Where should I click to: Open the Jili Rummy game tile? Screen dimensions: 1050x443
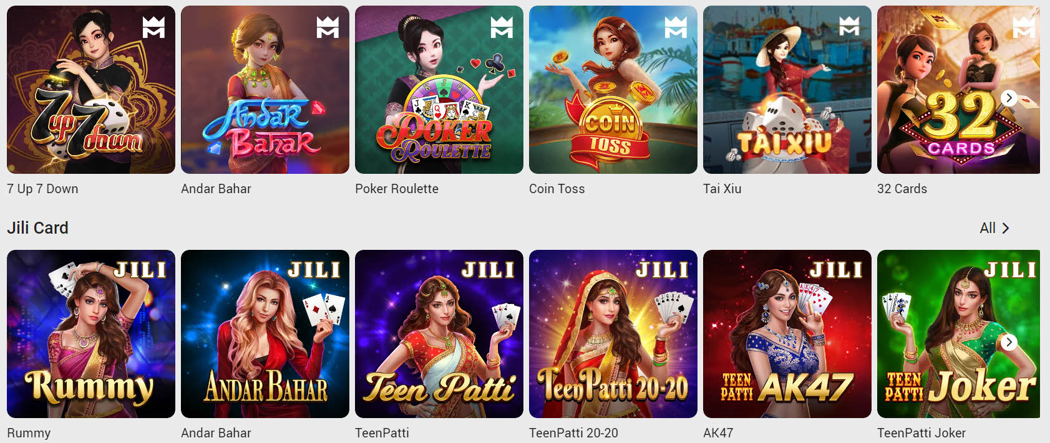(x=91, y=334)
